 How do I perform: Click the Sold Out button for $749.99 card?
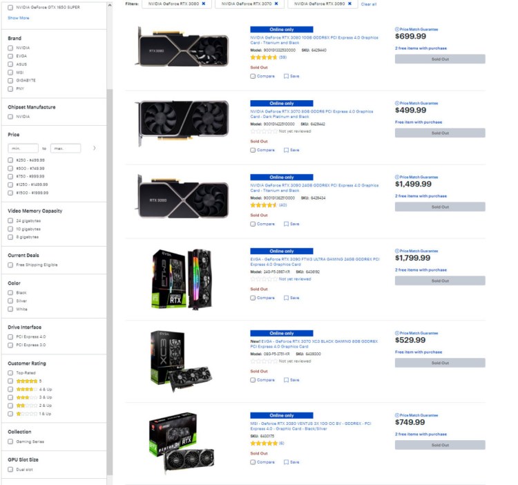point(440,445)
